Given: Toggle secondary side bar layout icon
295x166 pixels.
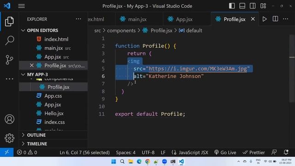Looking at the screenshot, I should pyautogui.click(x=253, y=6).
